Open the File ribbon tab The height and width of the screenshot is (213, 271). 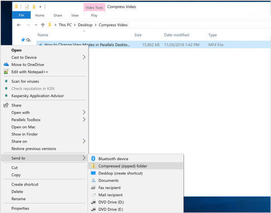click(x=21, y=15)
